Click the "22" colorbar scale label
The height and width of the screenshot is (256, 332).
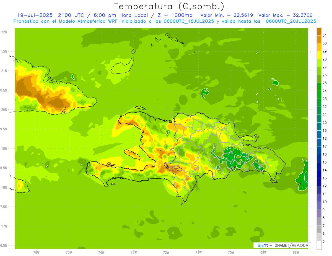click(325, 107)
